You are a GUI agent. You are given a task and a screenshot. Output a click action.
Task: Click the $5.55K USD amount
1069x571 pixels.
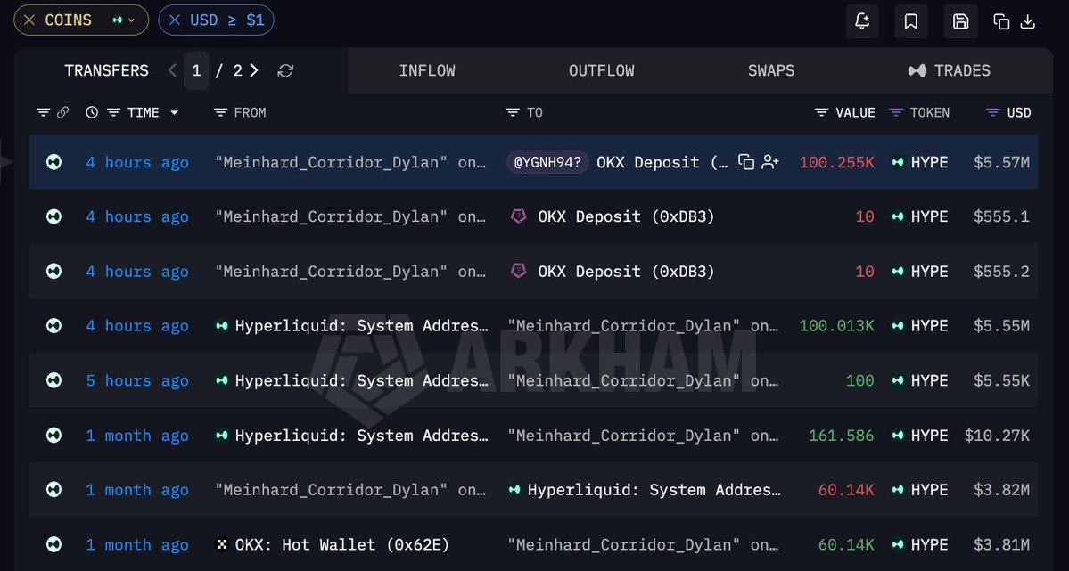[1001, 380]
